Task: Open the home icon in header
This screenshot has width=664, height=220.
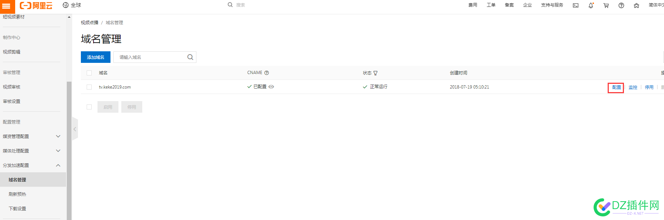Action: 636,5
